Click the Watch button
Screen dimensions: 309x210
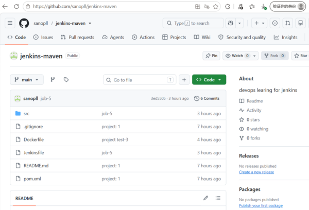coord(237,56)
